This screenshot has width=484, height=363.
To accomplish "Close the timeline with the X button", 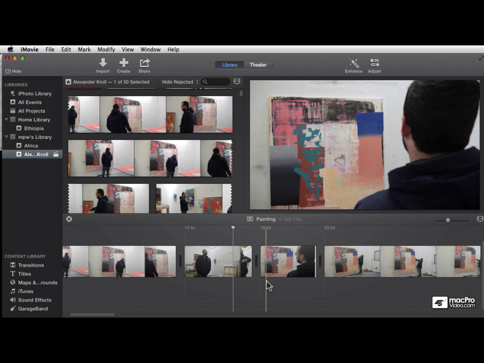I will tap(69, 219).
